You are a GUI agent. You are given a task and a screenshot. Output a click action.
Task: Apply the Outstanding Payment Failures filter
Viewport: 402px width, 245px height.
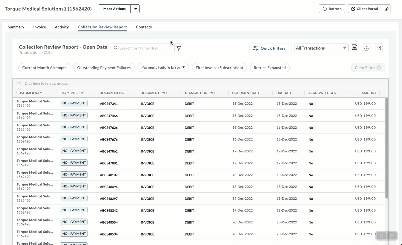pos(104,68)
